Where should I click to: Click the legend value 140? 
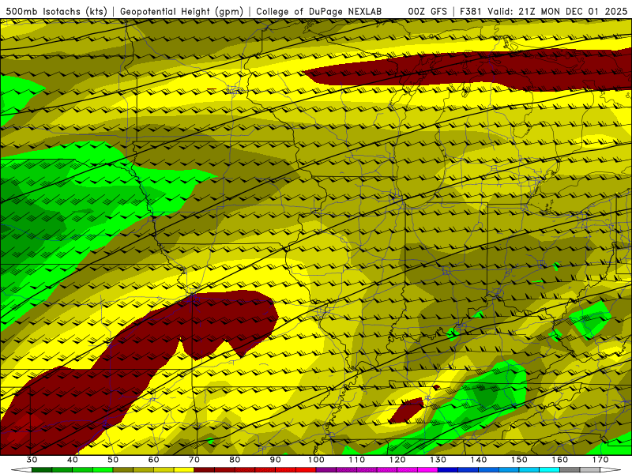coord(479,460)
